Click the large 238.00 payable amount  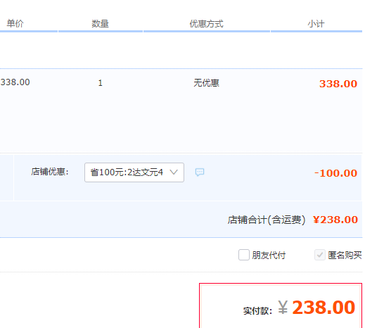pos(324,307)
